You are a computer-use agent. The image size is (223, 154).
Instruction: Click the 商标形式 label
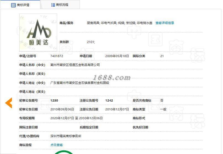coord(139,118)
